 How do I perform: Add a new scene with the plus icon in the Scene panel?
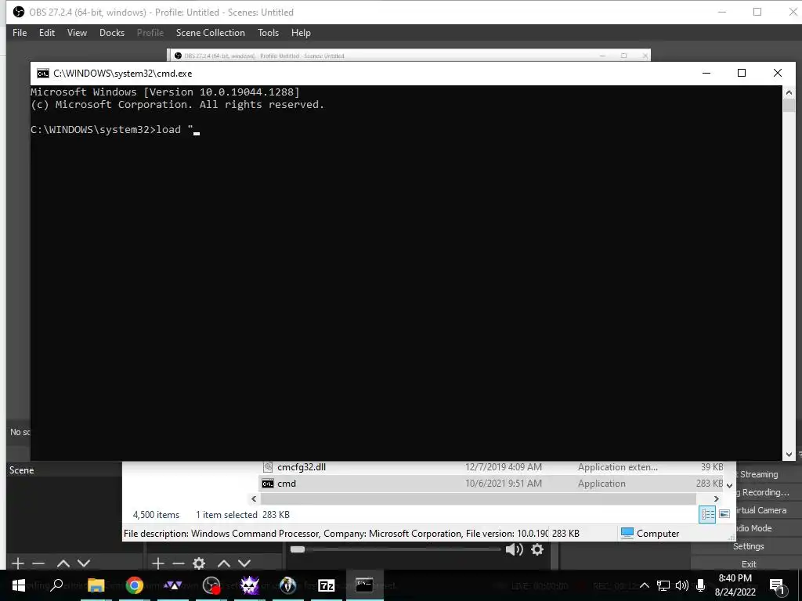coord(18,563)
